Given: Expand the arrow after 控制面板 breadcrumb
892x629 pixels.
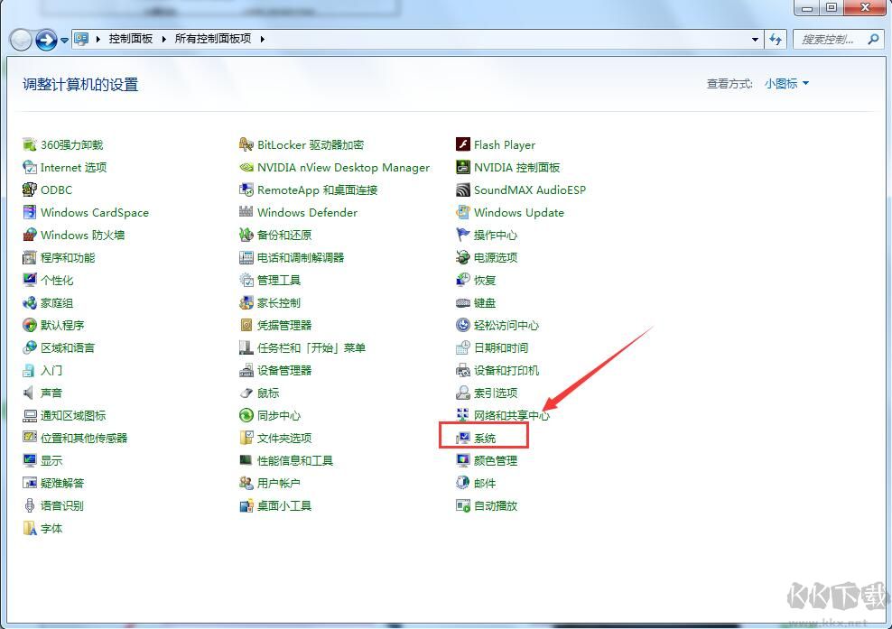Looking at the screenshot, I should [163, 39].
